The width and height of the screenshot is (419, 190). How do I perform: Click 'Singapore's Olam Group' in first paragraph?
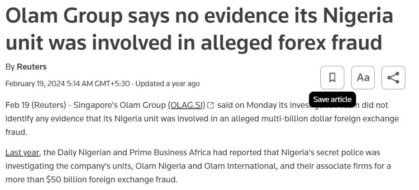pos(119,105)
